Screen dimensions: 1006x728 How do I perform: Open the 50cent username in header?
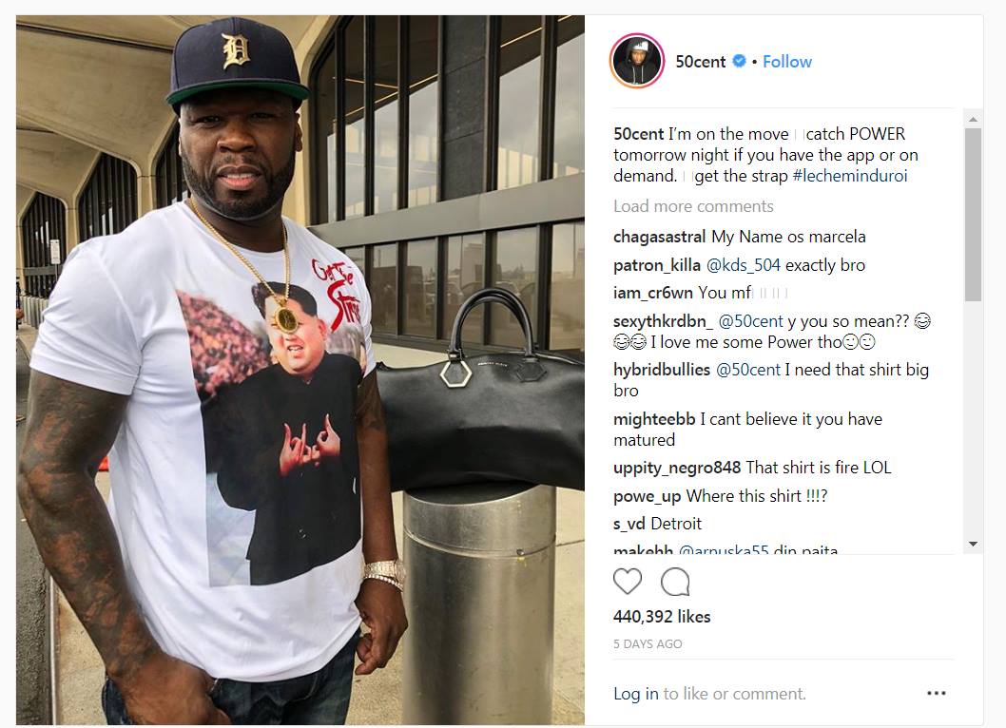(x=700, y=62)
